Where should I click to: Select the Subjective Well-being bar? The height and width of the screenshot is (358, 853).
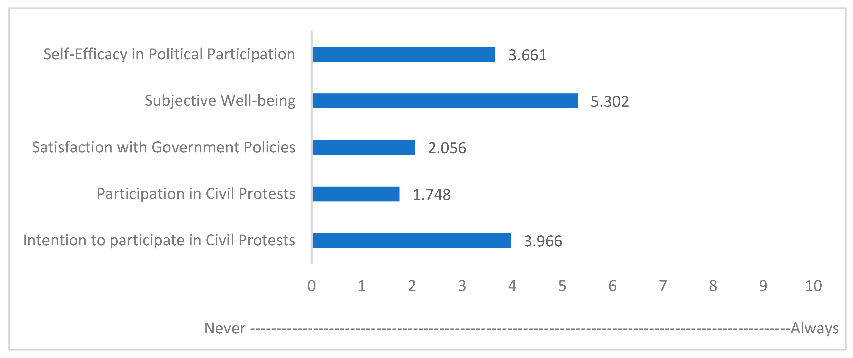tap(445, 101)
